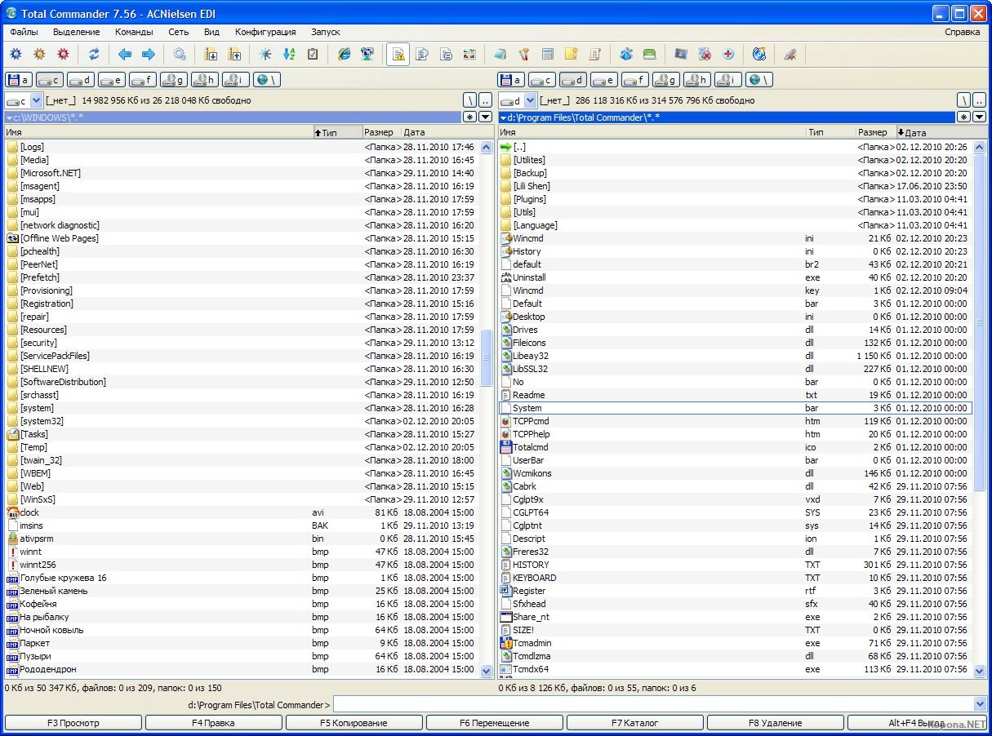Image resolution: width=992 pixels, height=736 pixels.
Task: Click F7 Каталог button
Action: tap(635, 723)
